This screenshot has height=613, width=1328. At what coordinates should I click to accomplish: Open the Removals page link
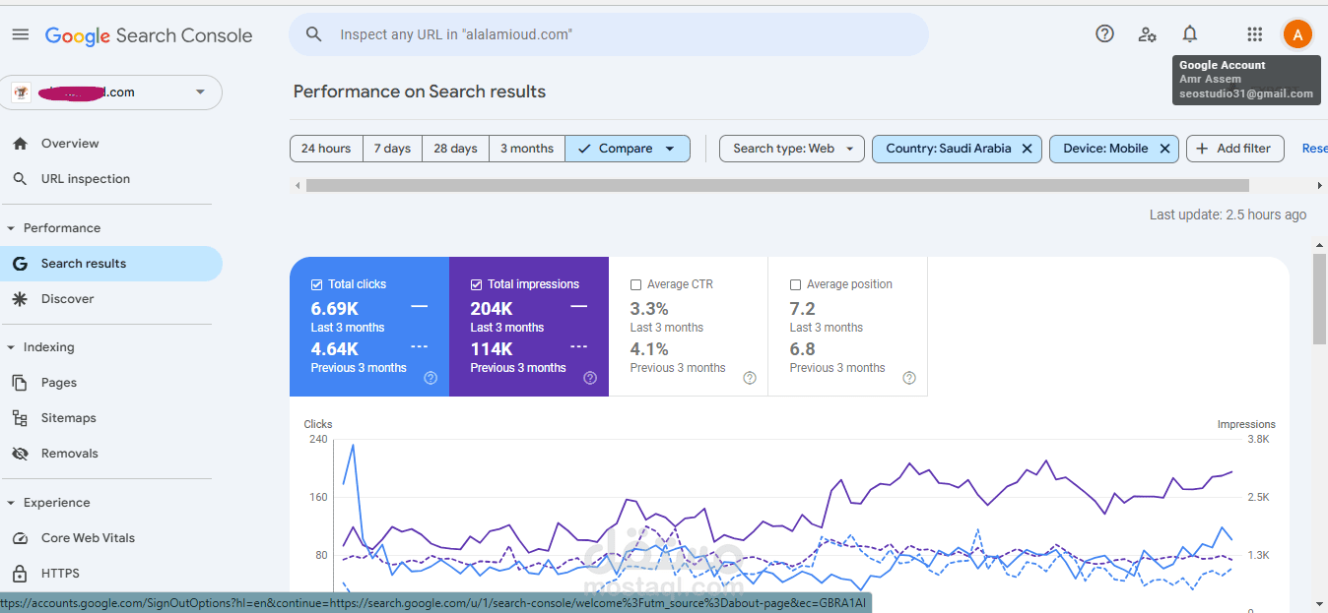pyautogui.click(x=111, y=454)
